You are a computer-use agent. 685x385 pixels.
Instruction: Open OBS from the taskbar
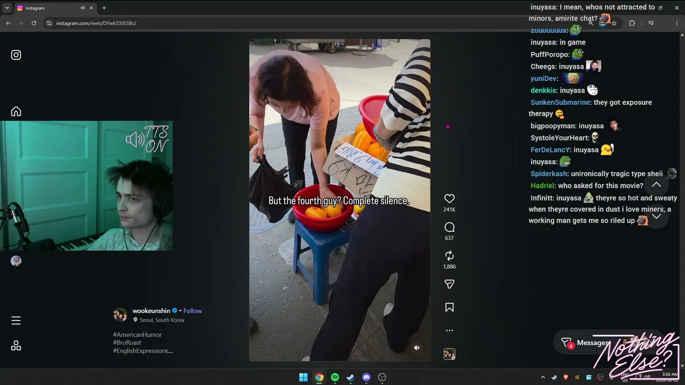382,378
